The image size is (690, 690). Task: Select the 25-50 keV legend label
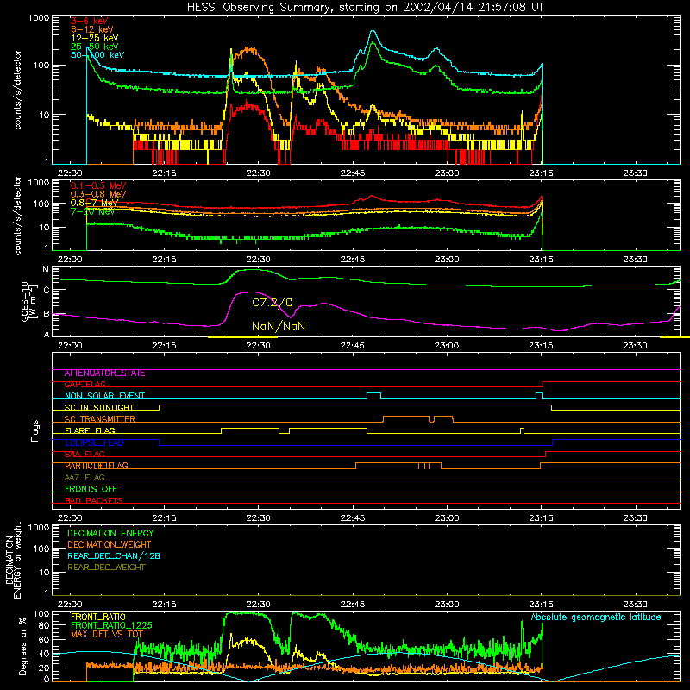click(95, 47)
